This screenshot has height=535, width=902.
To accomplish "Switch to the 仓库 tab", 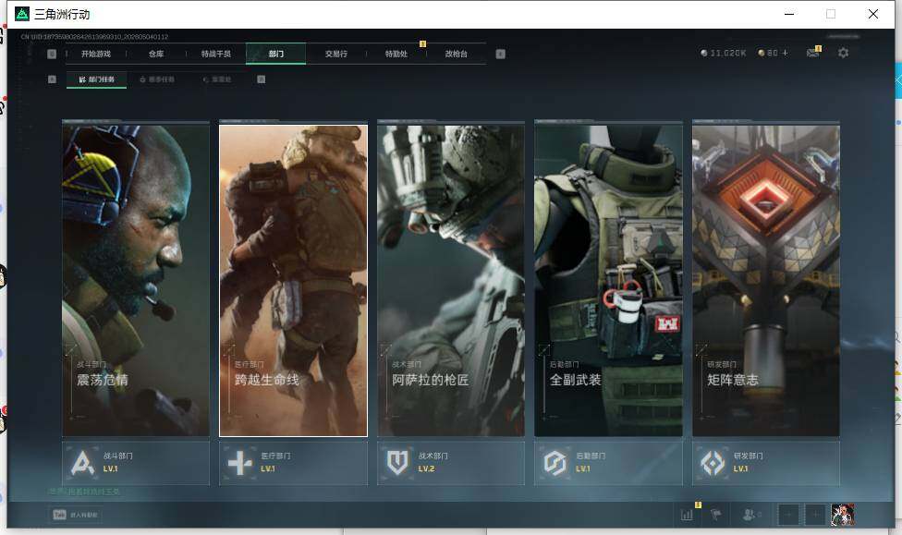I will [156, 54].
